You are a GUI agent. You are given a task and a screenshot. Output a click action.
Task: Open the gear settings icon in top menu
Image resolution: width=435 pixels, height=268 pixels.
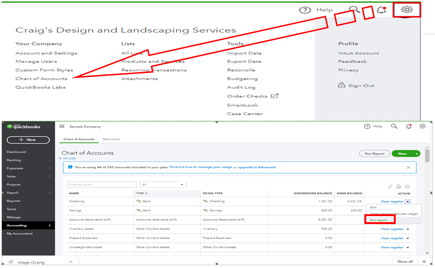[407, 10]
